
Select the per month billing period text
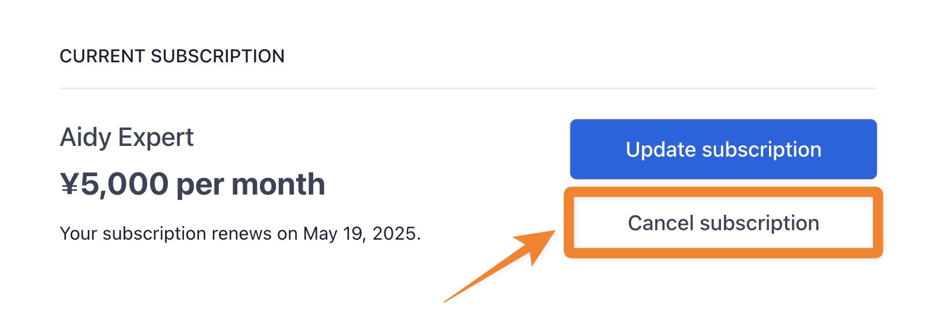click(251, 185)
